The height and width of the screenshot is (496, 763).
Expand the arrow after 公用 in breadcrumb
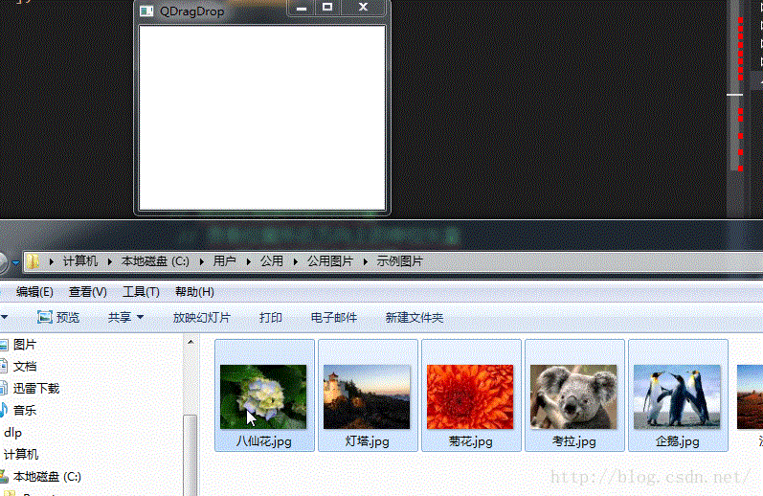296,261
